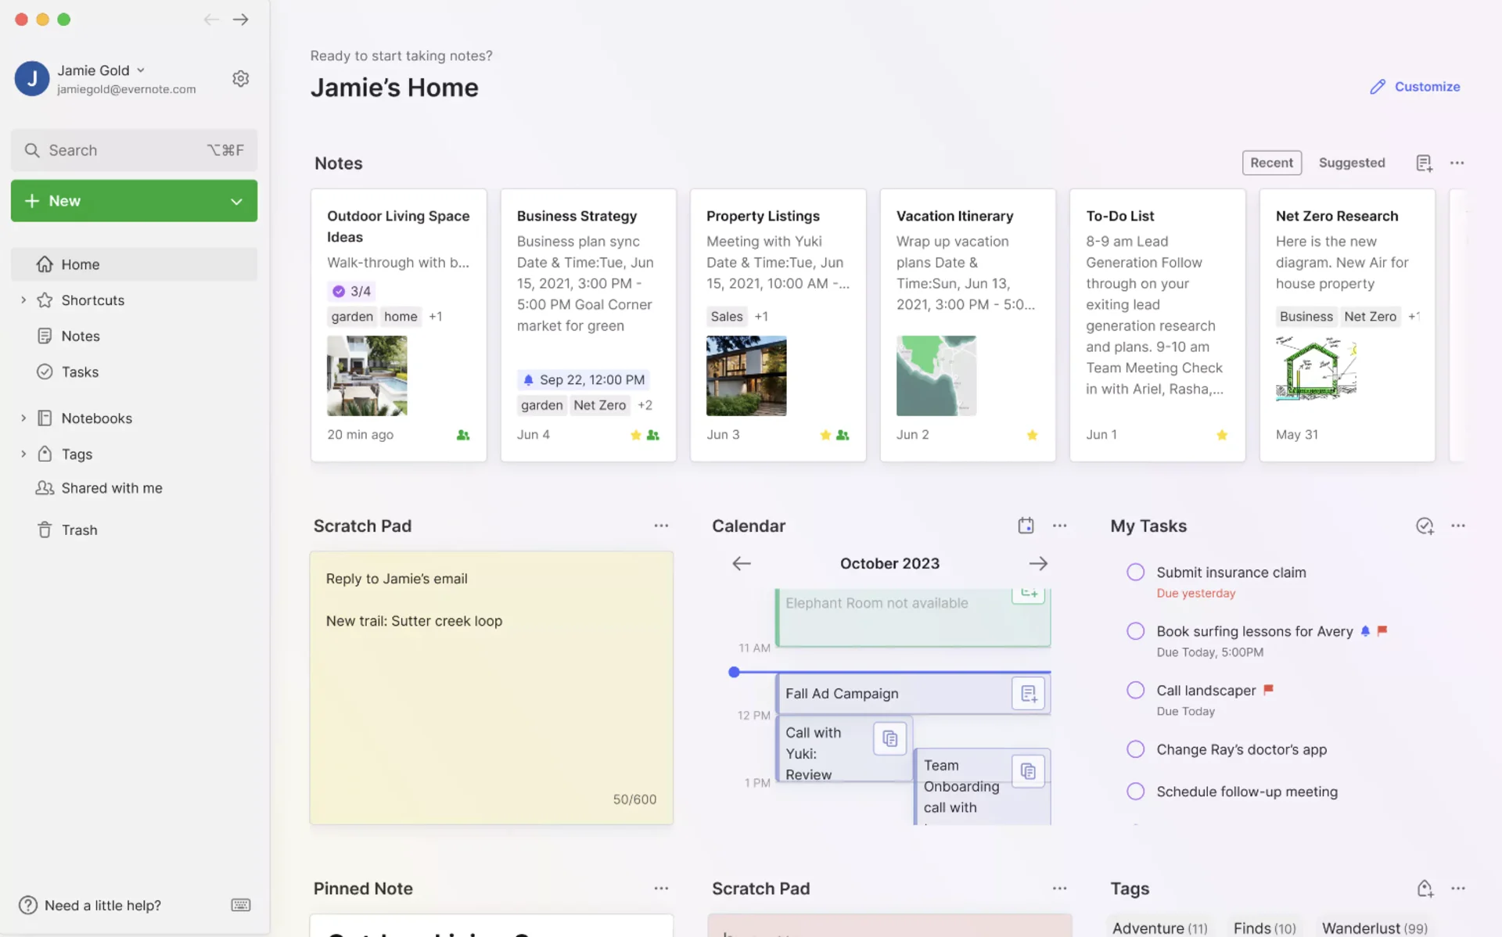
Task: Check off the Call landscaper task
Action: coord(1135,690)
